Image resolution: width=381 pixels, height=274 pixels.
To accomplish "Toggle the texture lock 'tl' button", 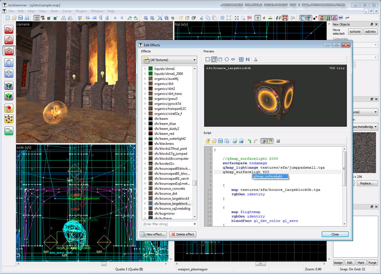I will 258,18.
